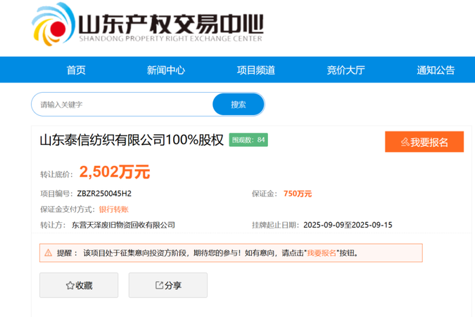Click the 收藏 favorite button

(x=79, y=285)
